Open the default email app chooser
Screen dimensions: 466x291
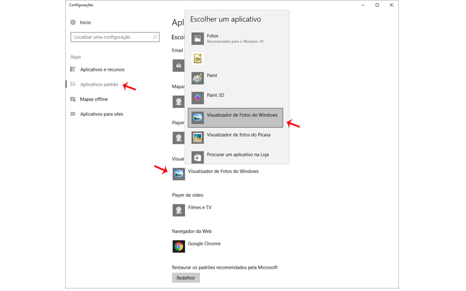(x=178, y=66)
